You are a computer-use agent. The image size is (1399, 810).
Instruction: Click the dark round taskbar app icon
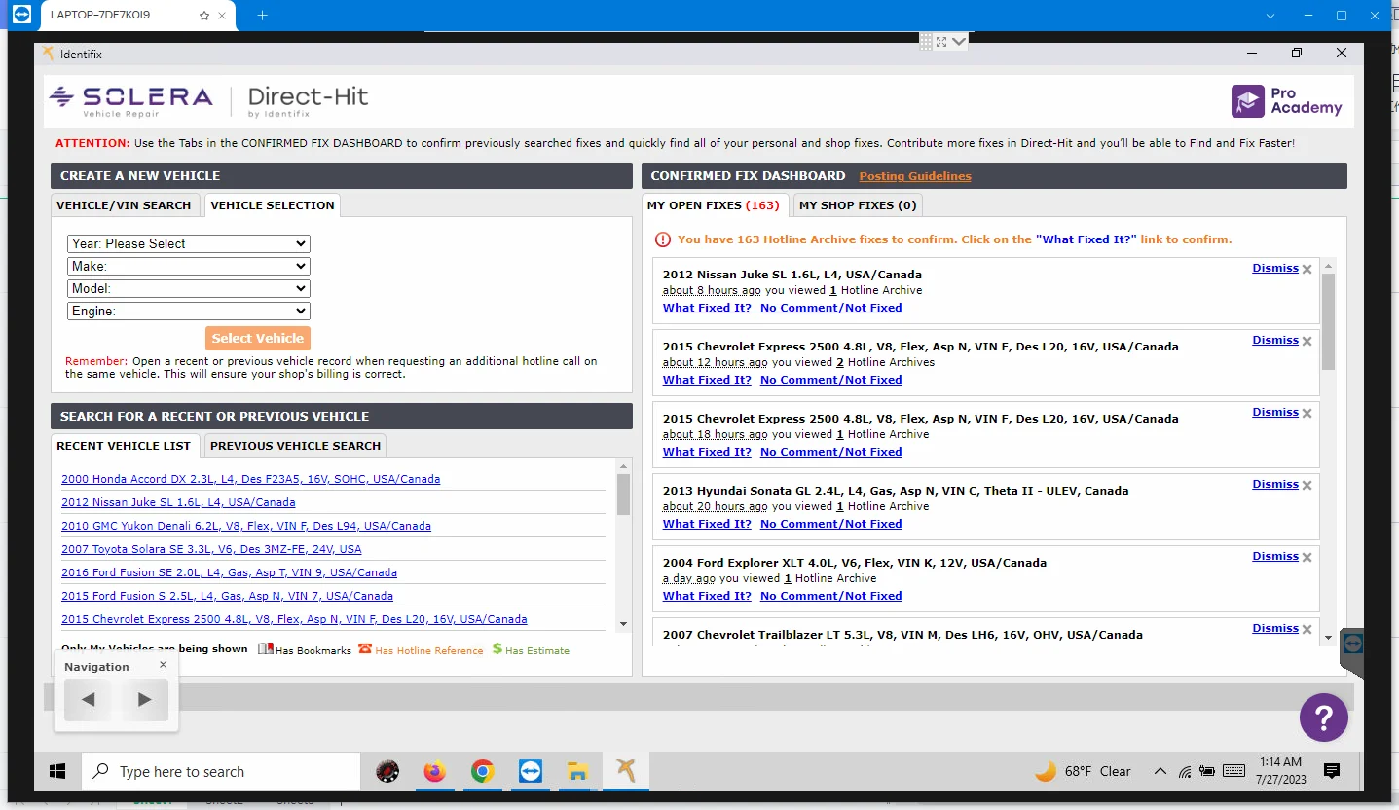pos(387,771)
